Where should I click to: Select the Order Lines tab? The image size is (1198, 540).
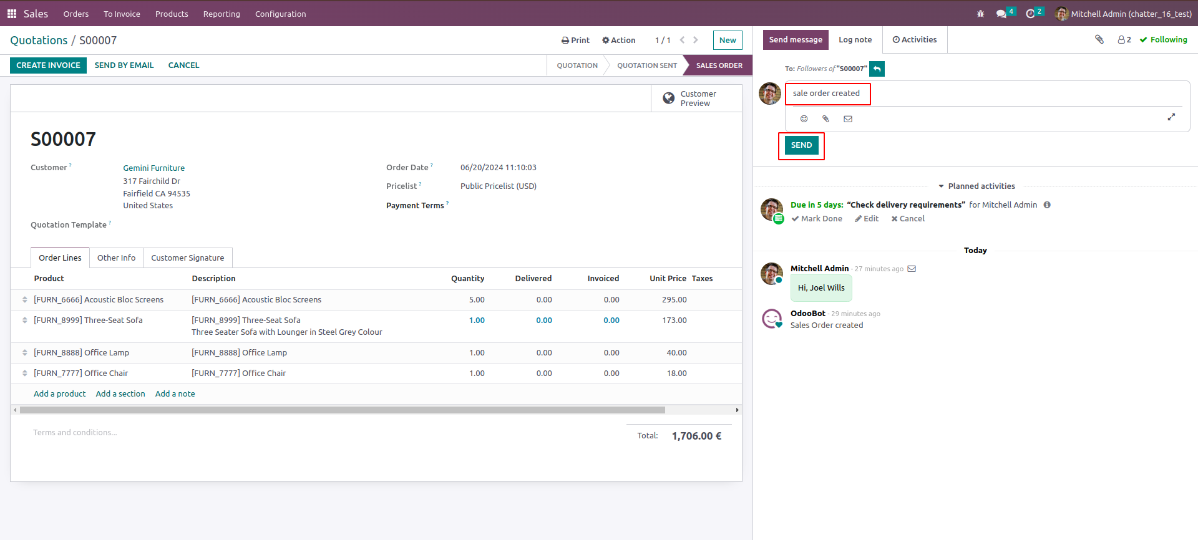(60, 258)
